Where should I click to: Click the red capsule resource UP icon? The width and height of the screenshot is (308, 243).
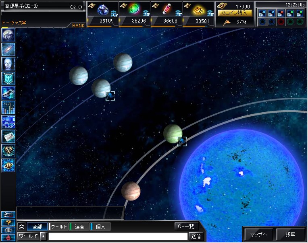(179, 14)
